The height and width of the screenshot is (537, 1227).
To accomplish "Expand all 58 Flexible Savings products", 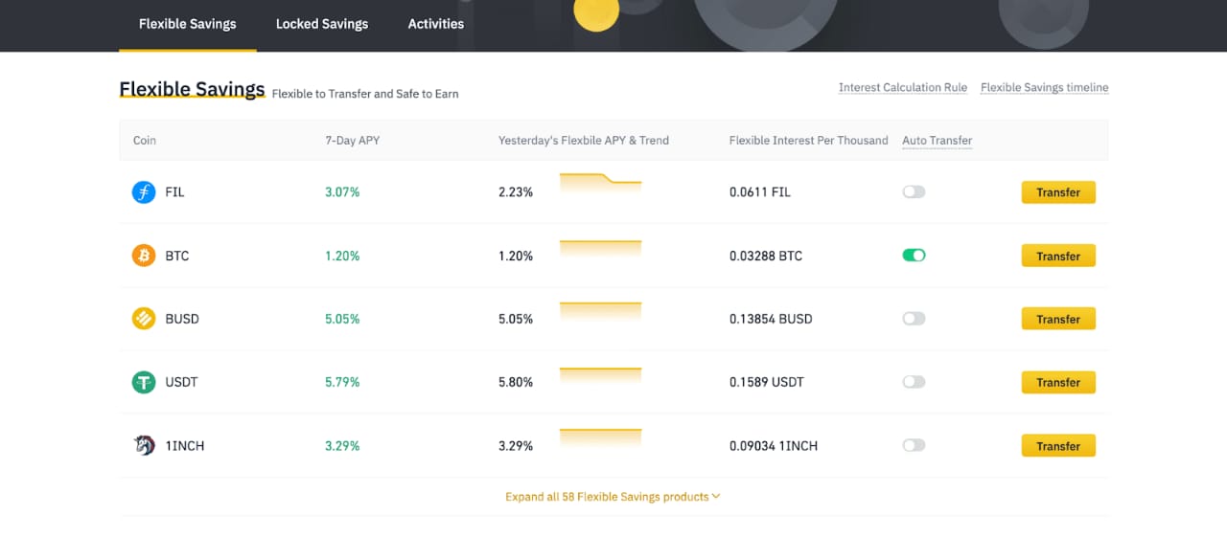I will pyautogui.click(x=613, y=497).
